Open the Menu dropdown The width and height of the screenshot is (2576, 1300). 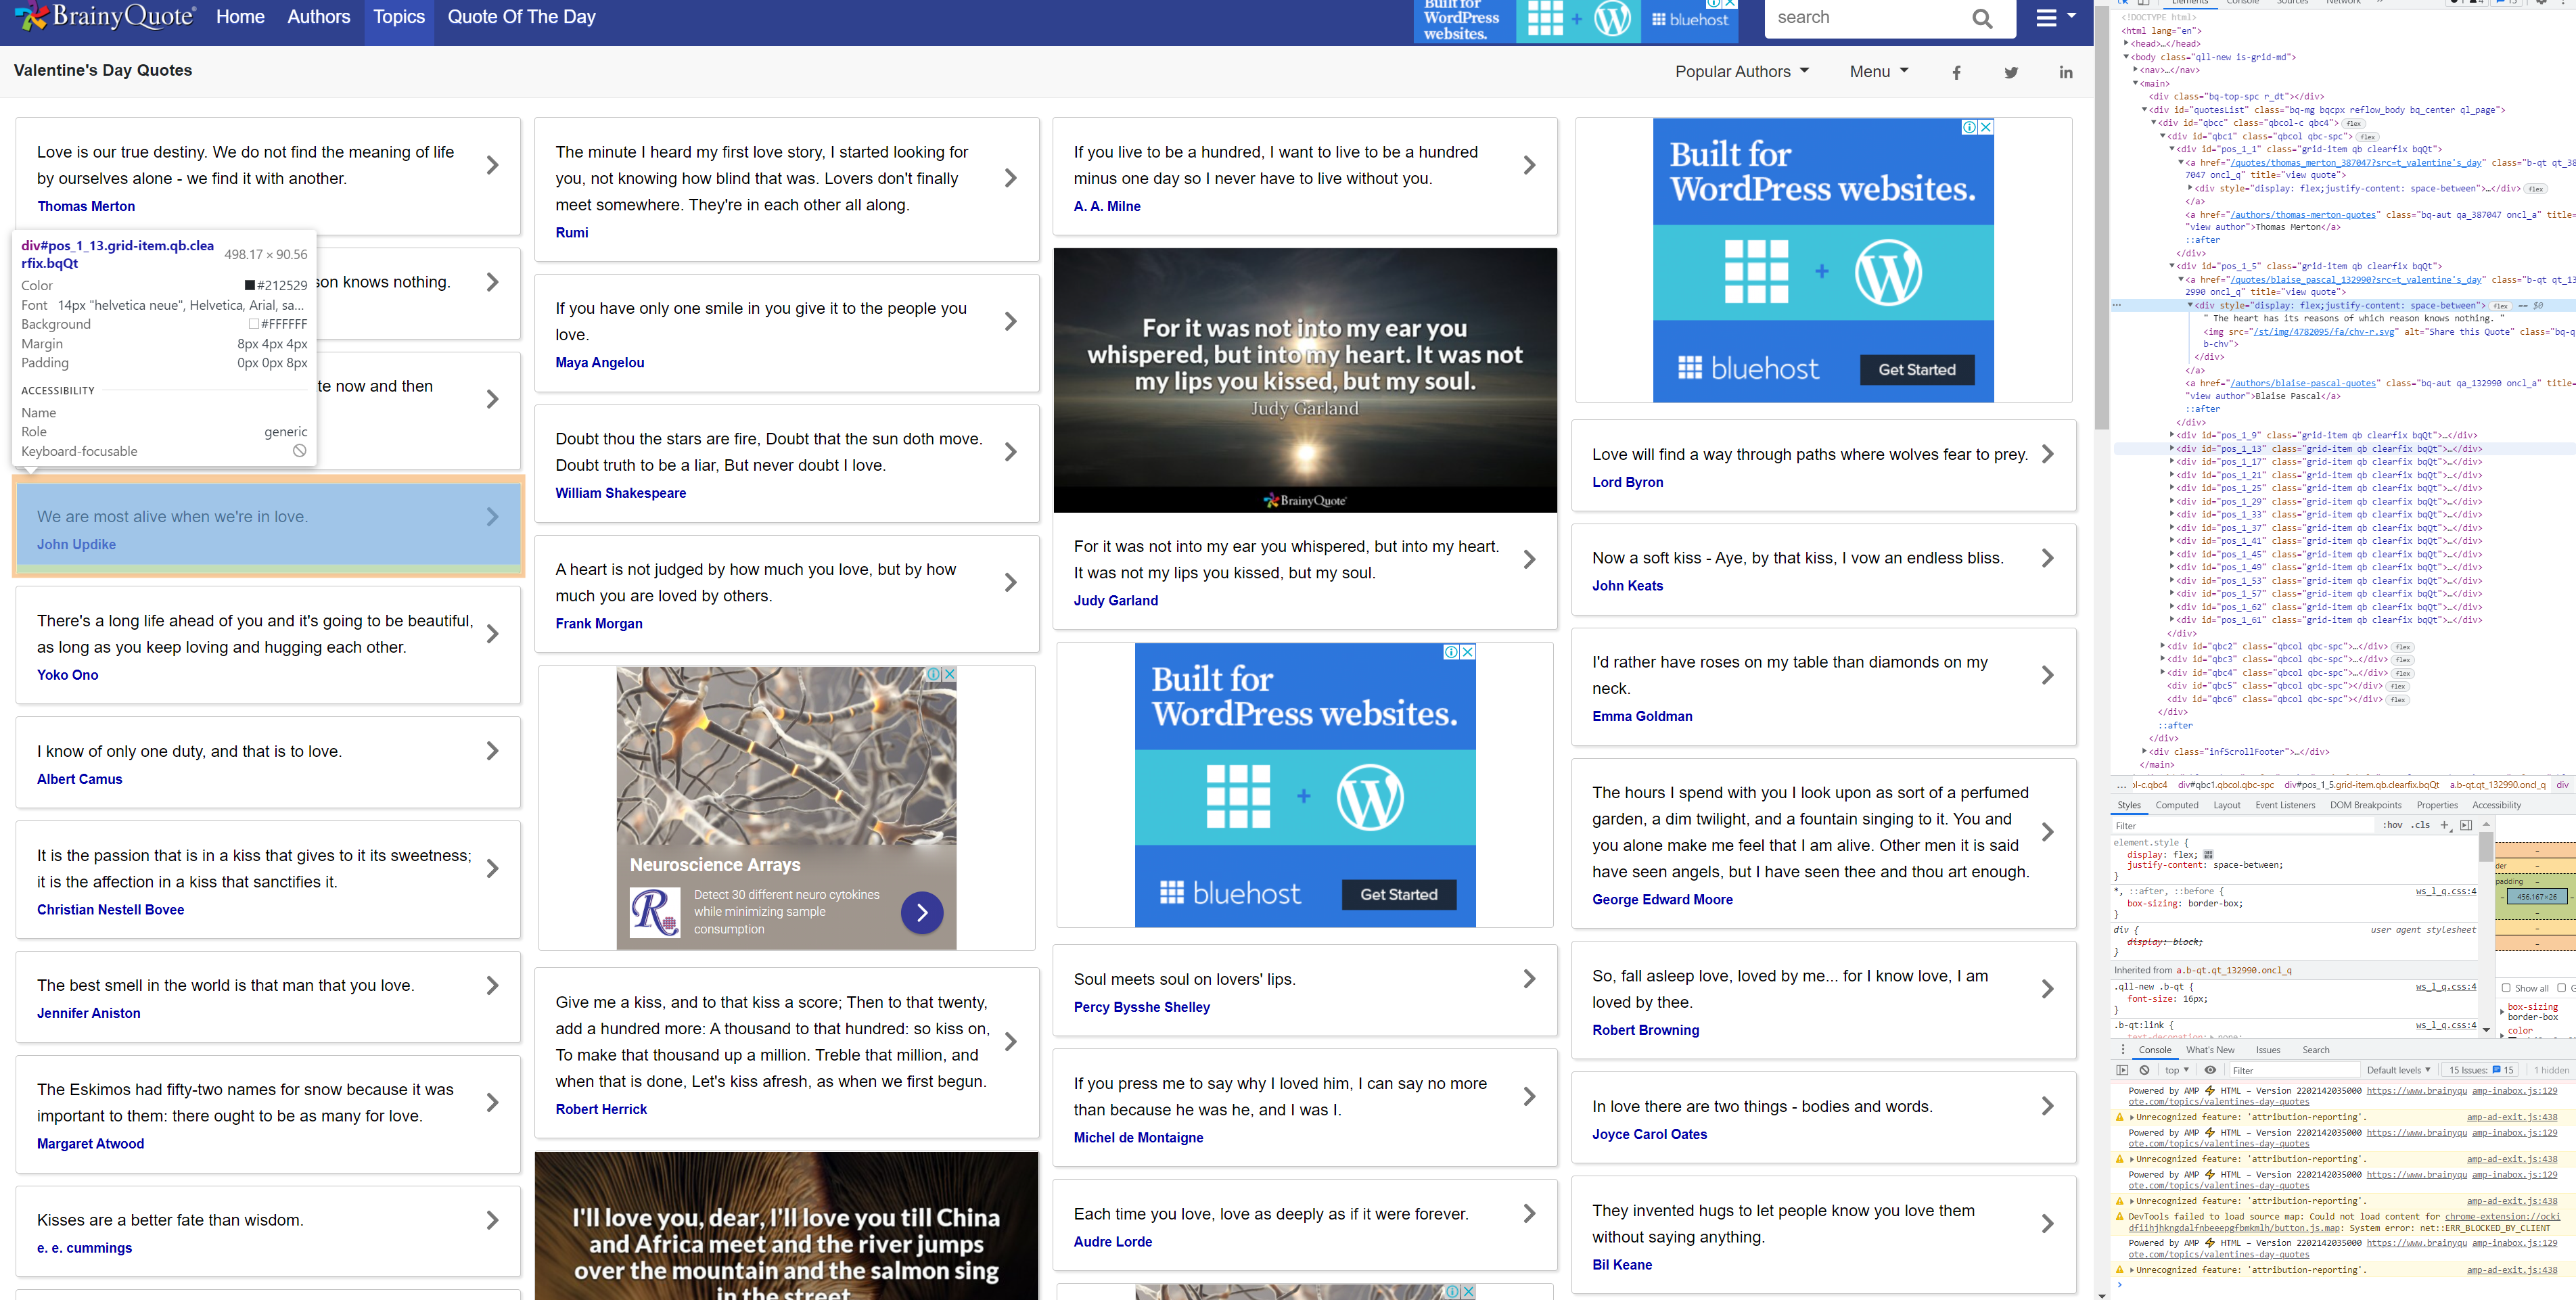(1879, 72)
